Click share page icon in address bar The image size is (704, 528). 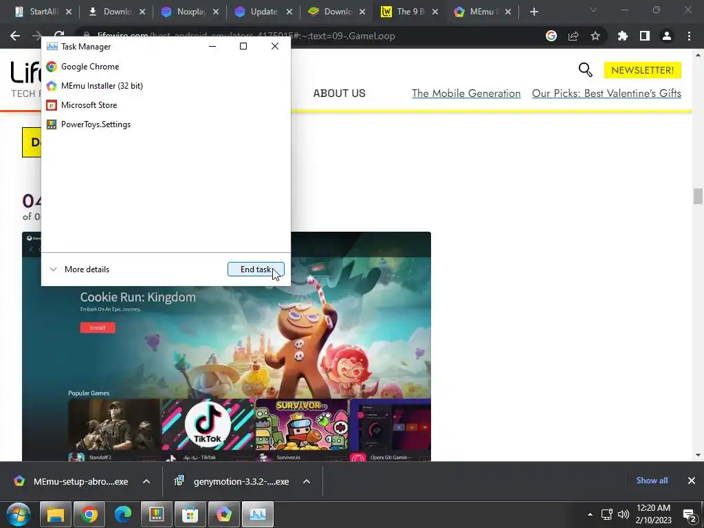[x=573, y=36]
